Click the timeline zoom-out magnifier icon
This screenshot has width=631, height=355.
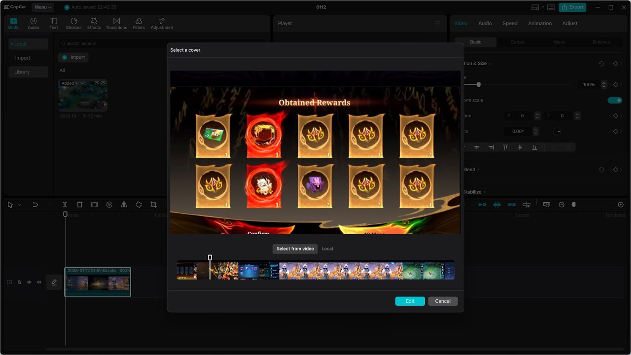tap(561, 205)
